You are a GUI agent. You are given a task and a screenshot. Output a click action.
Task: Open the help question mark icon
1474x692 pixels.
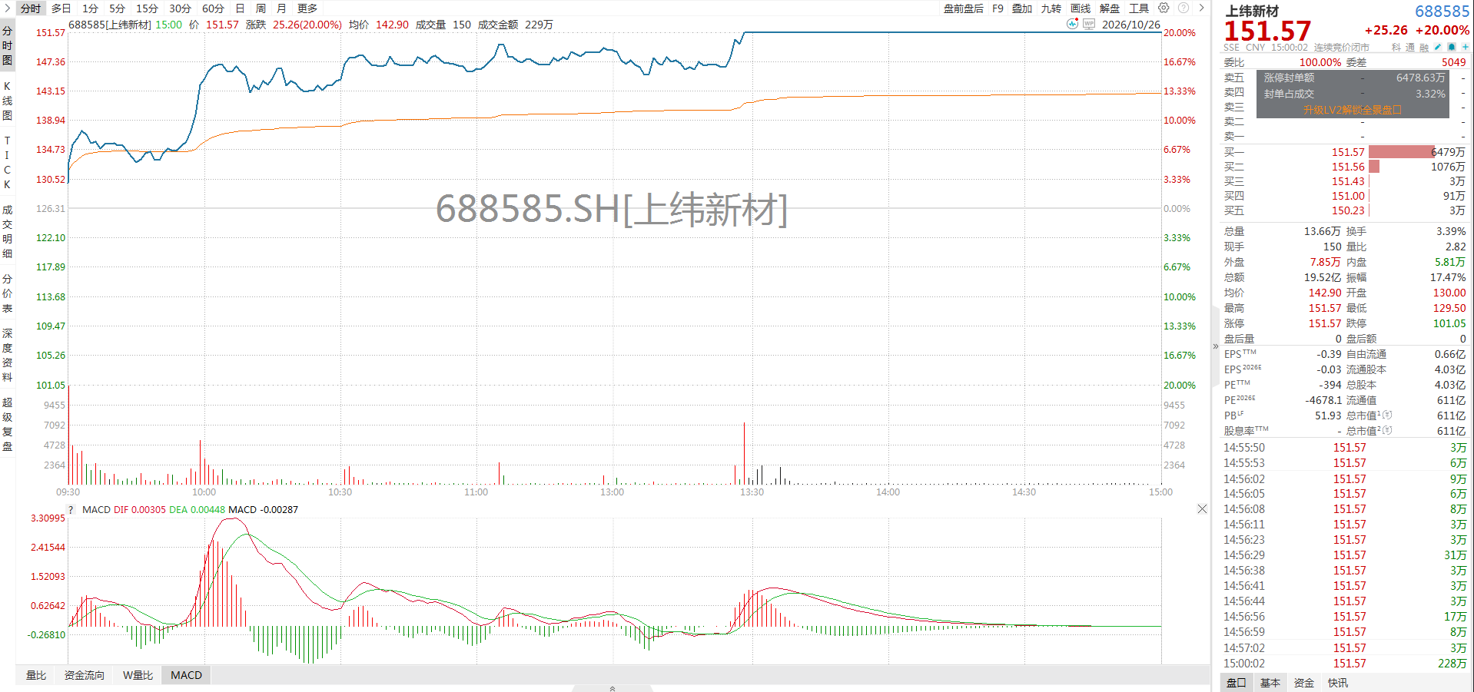1184,8
